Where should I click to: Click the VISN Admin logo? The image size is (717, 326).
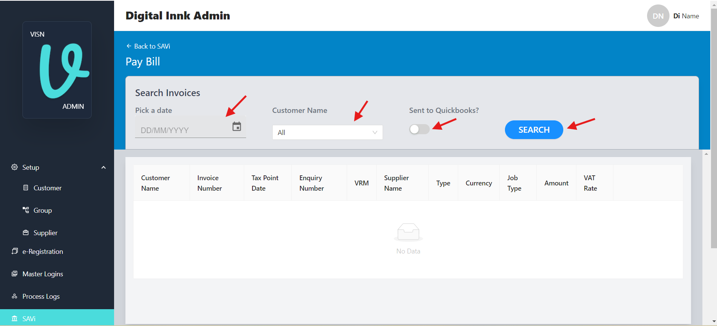57,70
